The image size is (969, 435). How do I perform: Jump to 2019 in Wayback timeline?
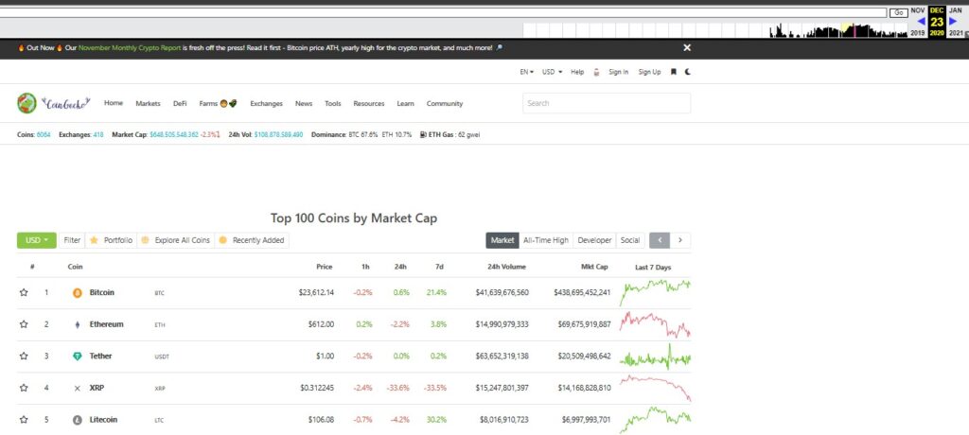pyautogui.click(x=918, y=33)
